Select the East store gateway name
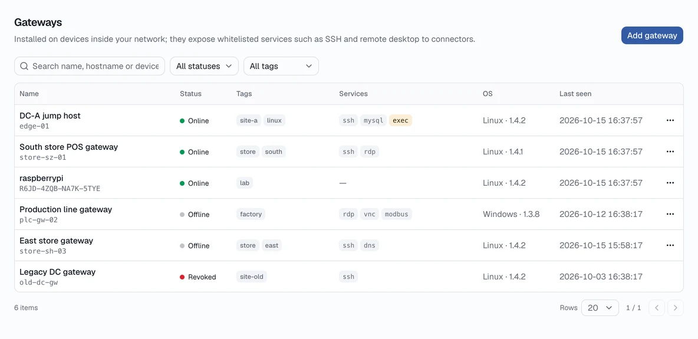 56,241
